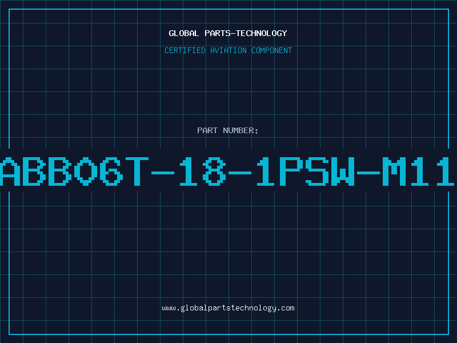Open the www.globalpartstechnology.com link
The image size is (457, 343).
click(228, 308)
